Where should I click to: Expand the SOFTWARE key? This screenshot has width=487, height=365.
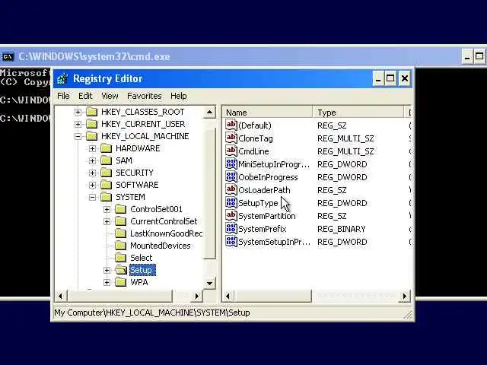92,185
